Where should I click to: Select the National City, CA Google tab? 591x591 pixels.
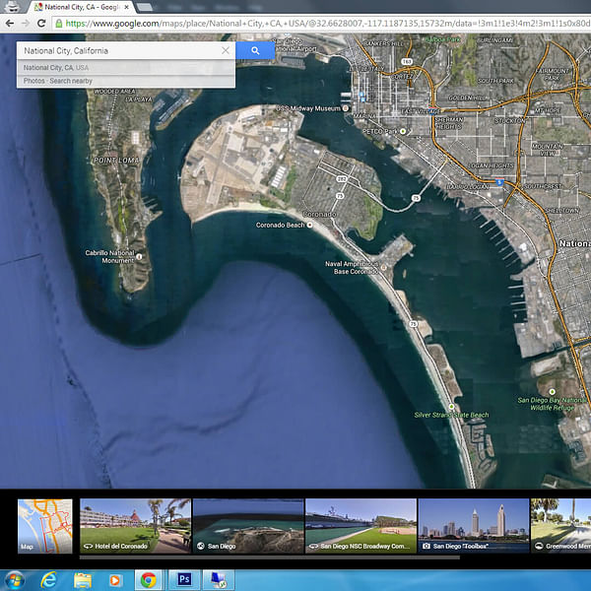82,7
